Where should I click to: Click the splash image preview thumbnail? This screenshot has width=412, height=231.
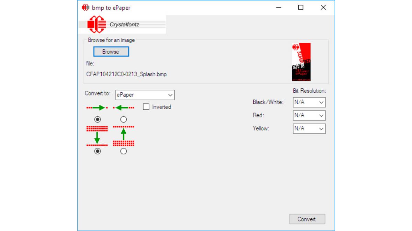(301, 61)
